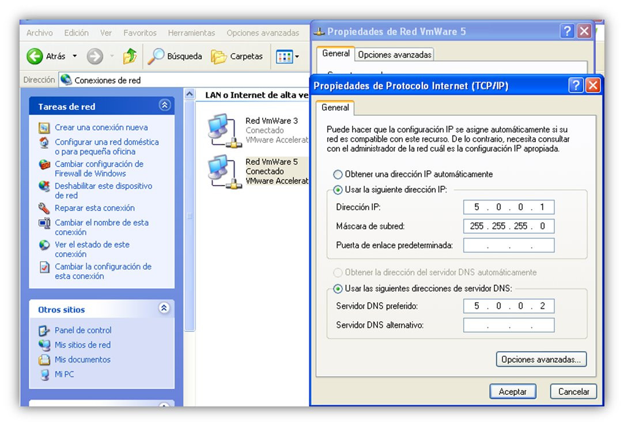Click help button in TCP/IP dialog title
624x426 pixels.
tap(576, 85)
